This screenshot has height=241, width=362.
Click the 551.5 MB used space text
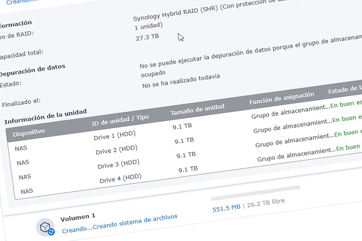click(x=226, y=207)
